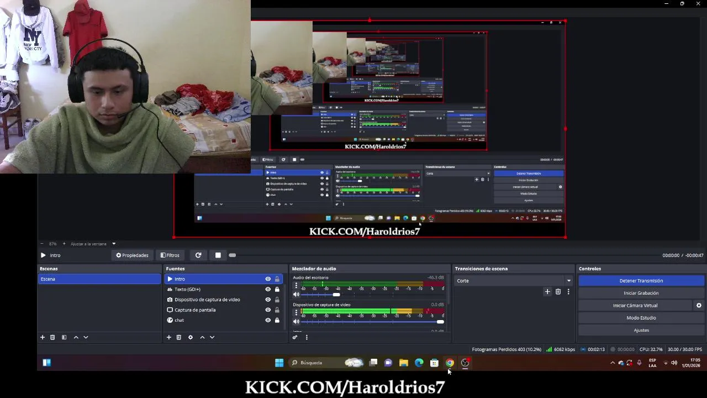Viewport: 707px width, 398px height.
Task: Play the Intro media source
Action: [x=43, y=255]
